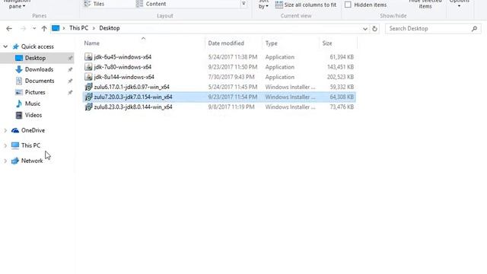Select file name zulu7.20.0.3-jdk7.0.154-win_x64
The height and width of the screenshot is (274, 487).
133,97
